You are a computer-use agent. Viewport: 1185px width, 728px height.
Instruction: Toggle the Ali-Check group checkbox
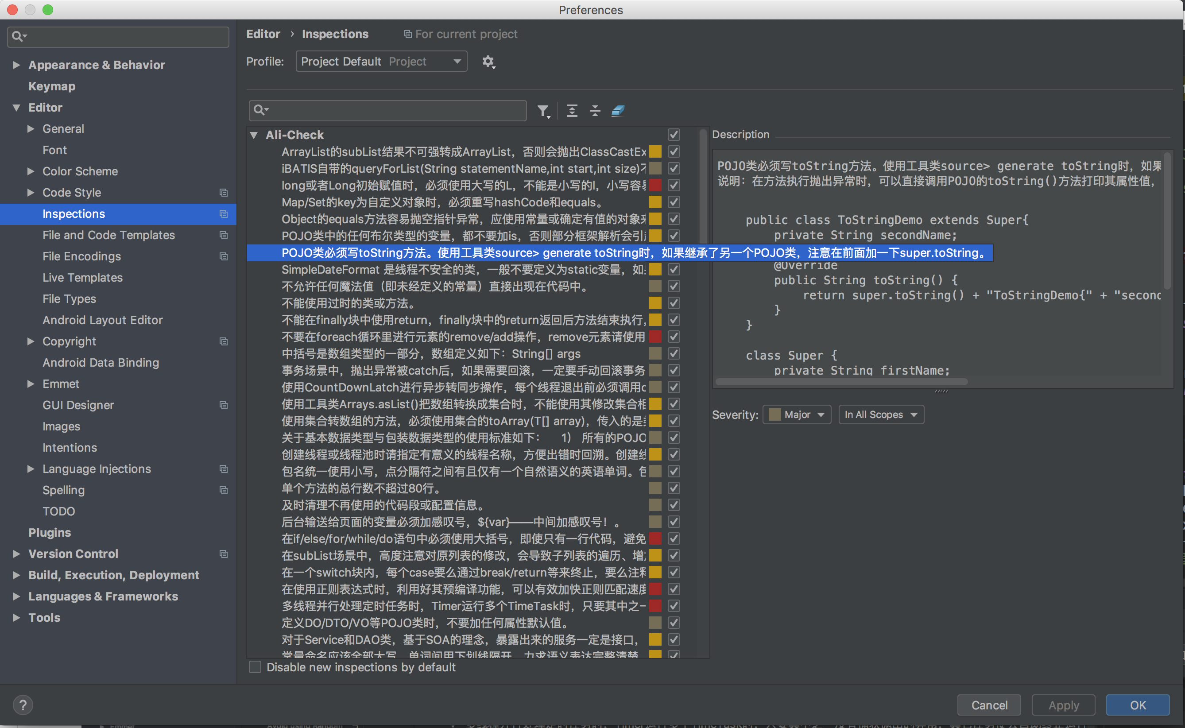[674, 135]
